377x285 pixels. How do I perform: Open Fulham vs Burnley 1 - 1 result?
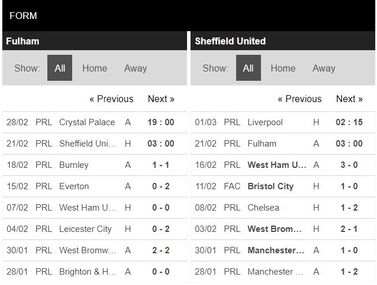(161, 165)
